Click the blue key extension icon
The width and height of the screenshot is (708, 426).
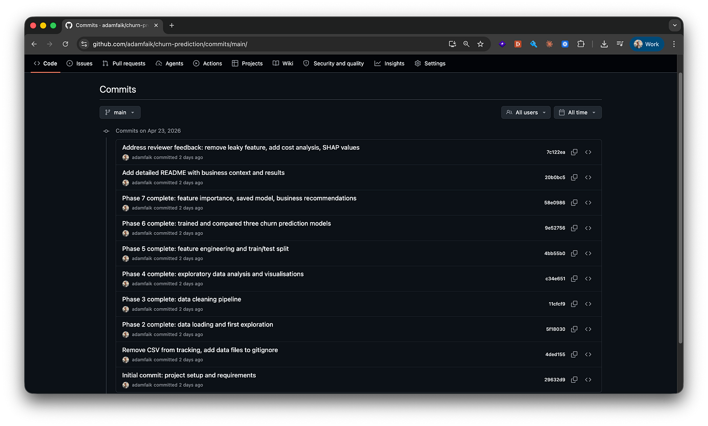533,44
